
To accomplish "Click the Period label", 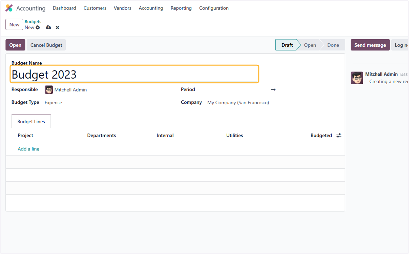I will tap(188, 90).
